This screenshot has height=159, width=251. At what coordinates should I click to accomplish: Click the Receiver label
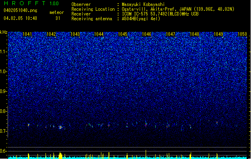[81, 14]
